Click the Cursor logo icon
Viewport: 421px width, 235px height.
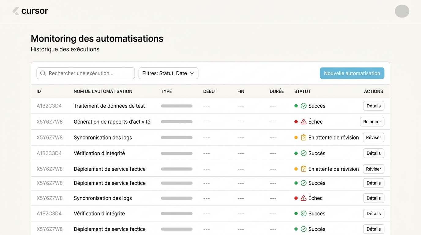coord(16,11)
